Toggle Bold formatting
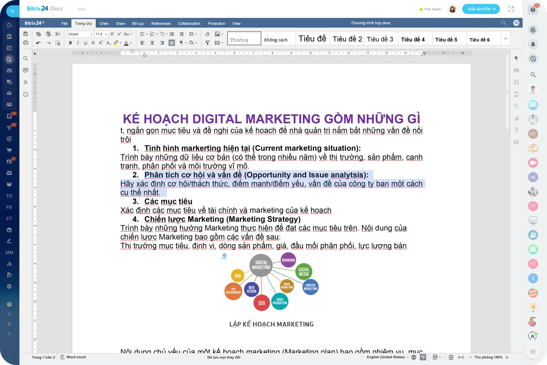 (70, 43)
